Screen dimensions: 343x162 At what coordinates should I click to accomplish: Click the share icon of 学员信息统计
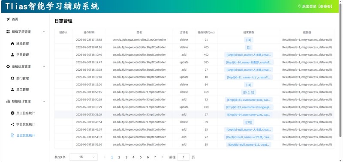click(12, 124)
